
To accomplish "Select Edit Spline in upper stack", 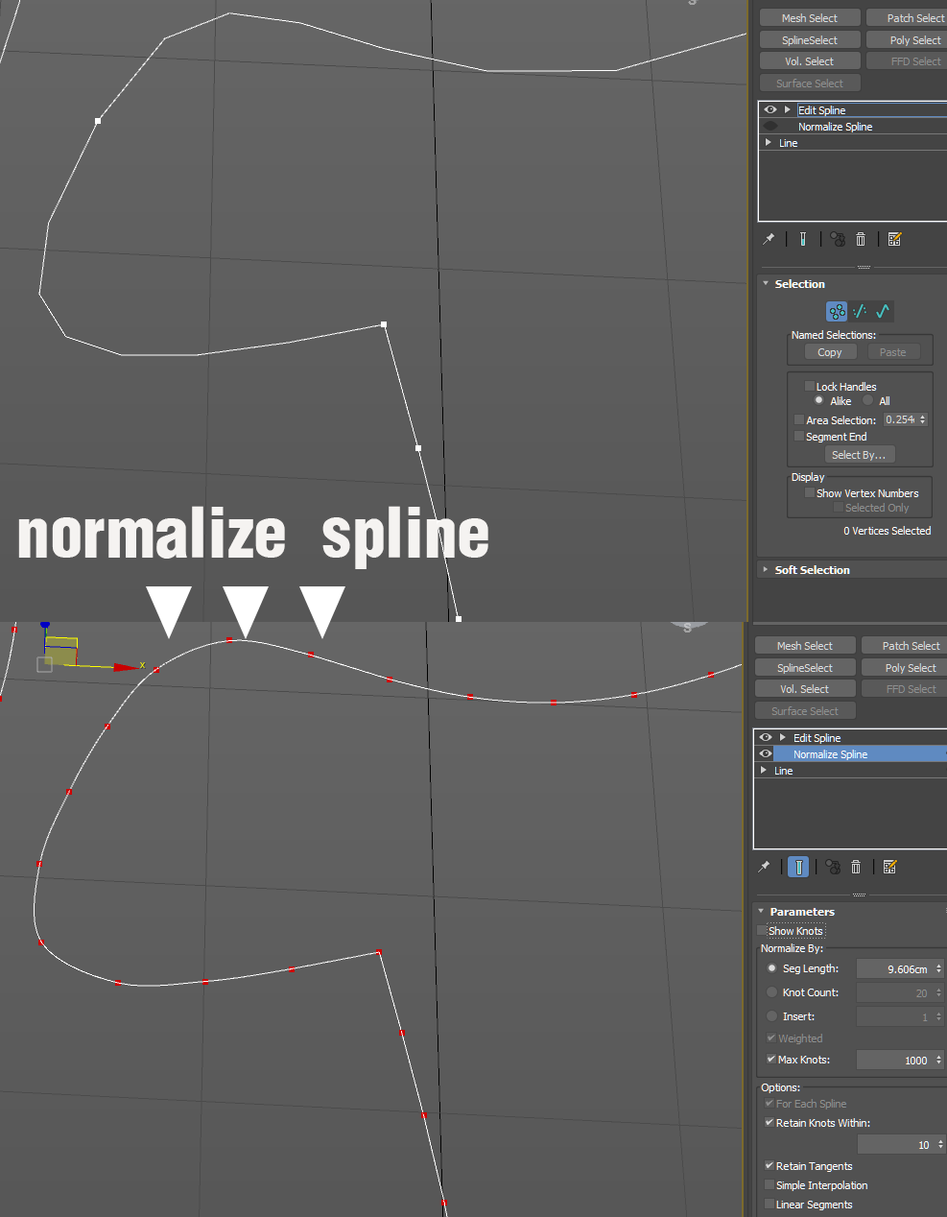I will point(822,109).
